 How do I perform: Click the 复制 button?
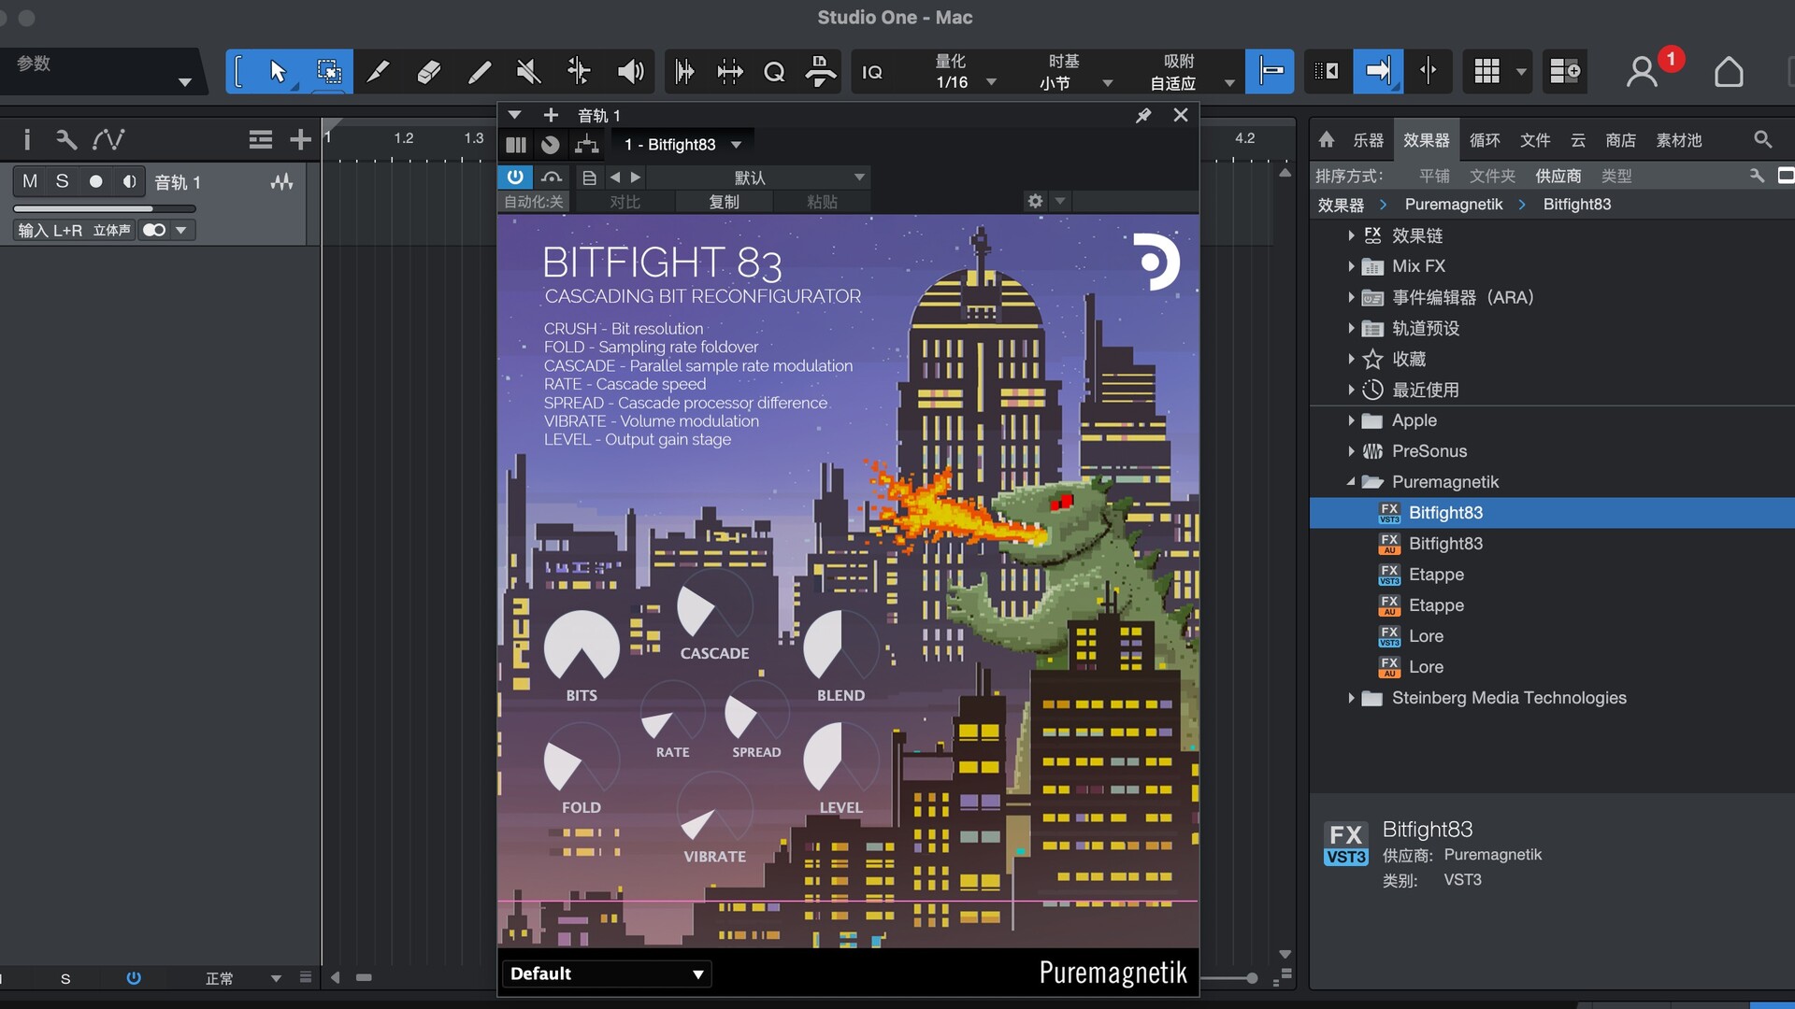click(x=724, y=201)
